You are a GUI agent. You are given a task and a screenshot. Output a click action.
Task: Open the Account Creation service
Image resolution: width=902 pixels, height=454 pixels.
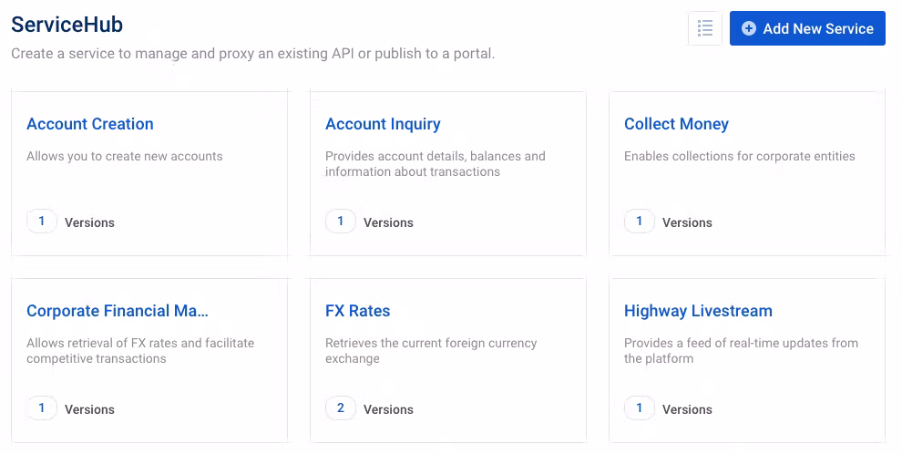coord(90,124)
